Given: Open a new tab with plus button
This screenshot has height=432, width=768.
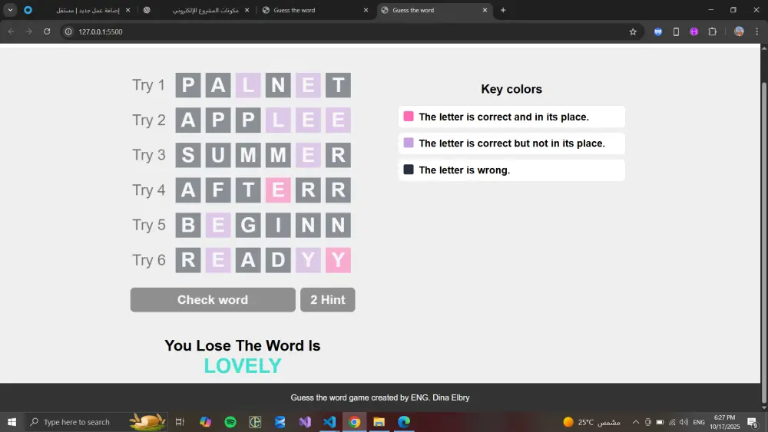Looking at the screenshot, I should pos(503,10).
